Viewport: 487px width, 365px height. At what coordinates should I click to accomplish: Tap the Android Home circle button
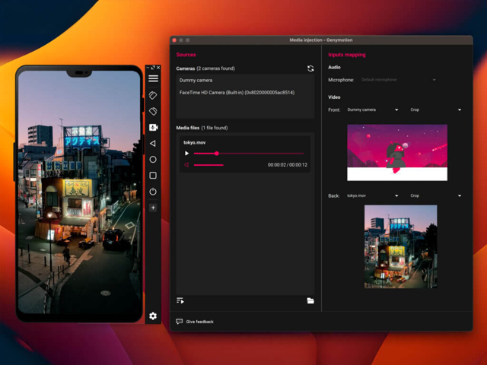(153, 160)
